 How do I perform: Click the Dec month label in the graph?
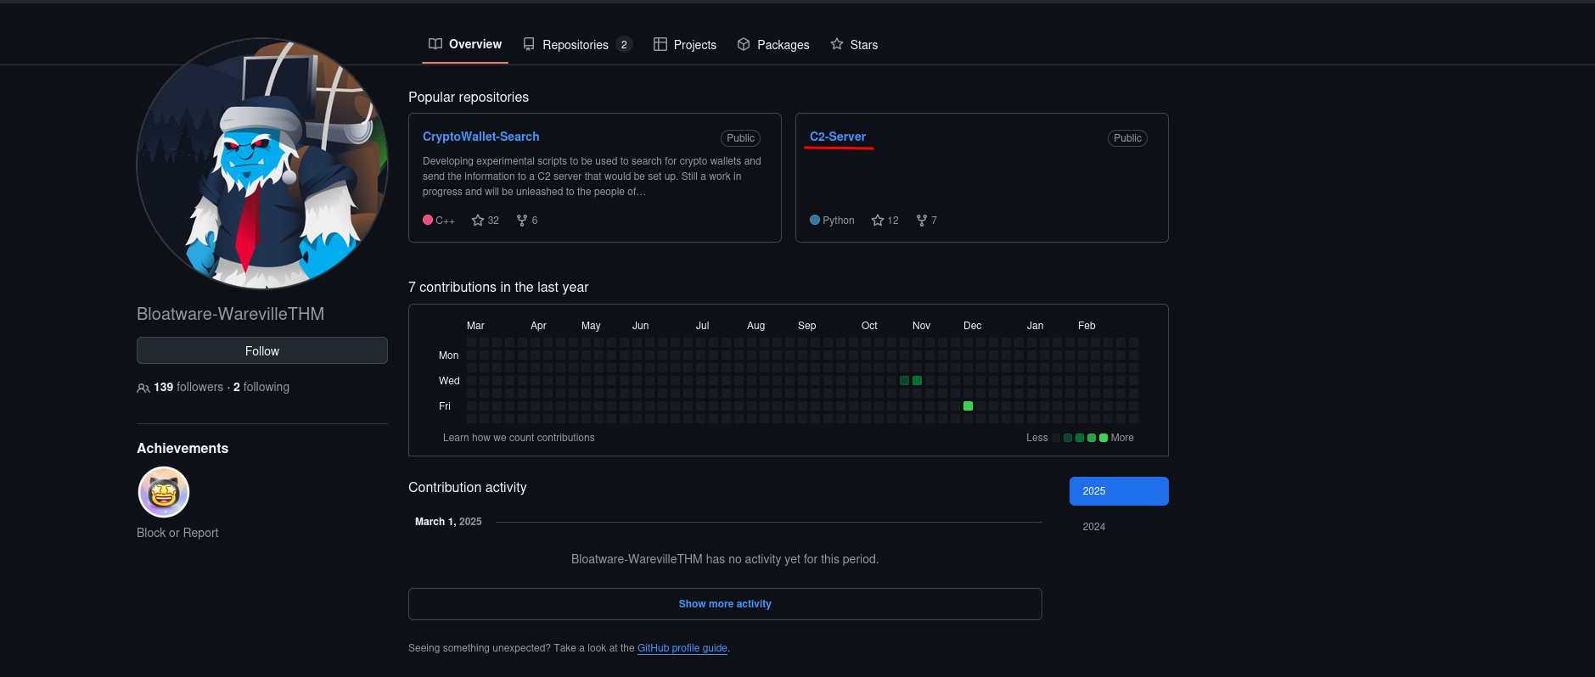click(x=972, y=326)
